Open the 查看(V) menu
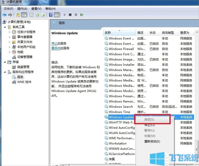The height and width of the screenshot is (166, 199). pyautogui.click(x=36, y=9)
